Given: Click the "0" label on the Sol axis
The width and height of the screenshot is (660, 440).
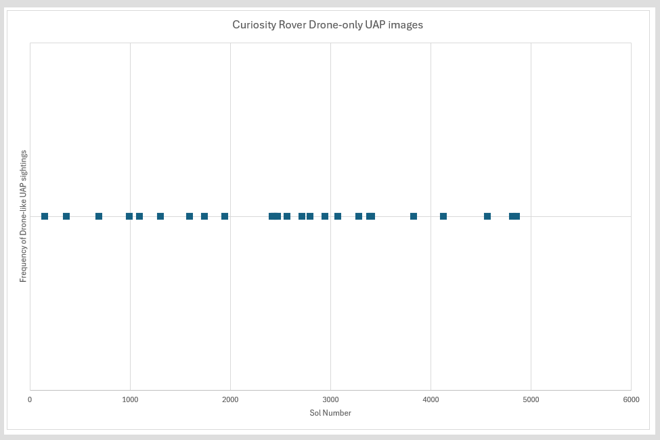Looking at the screenshot, I should click(30, 399).
